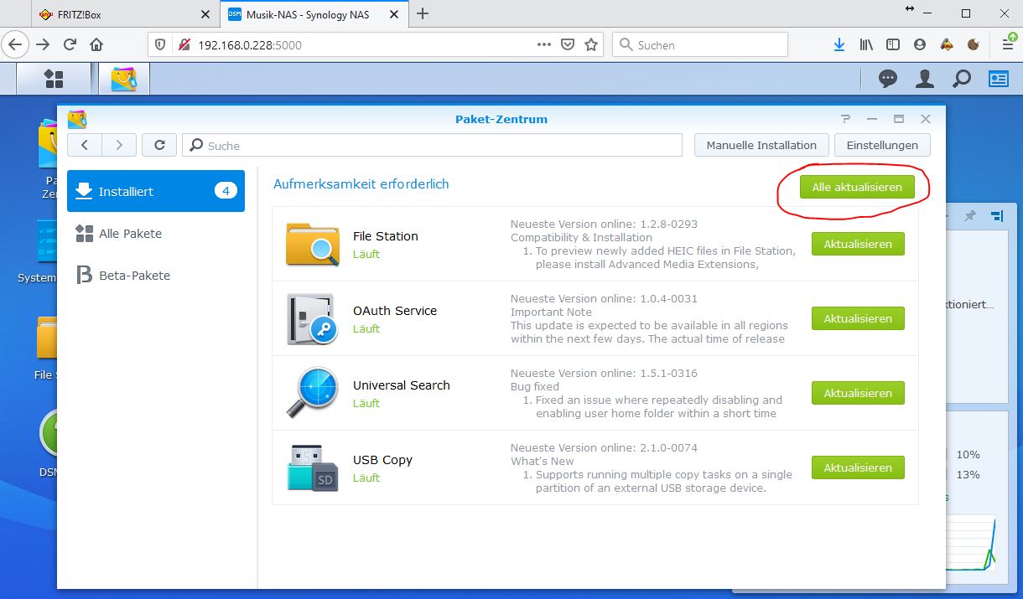This screenshot has height=599, width=1023.
Task: Click Neueste Version online: 1.2.8-0293 text
Action: click(604, 224)
